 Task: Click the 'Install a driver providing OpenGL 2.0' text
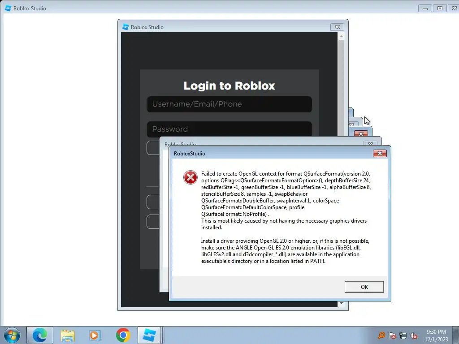tap(285, 251)
